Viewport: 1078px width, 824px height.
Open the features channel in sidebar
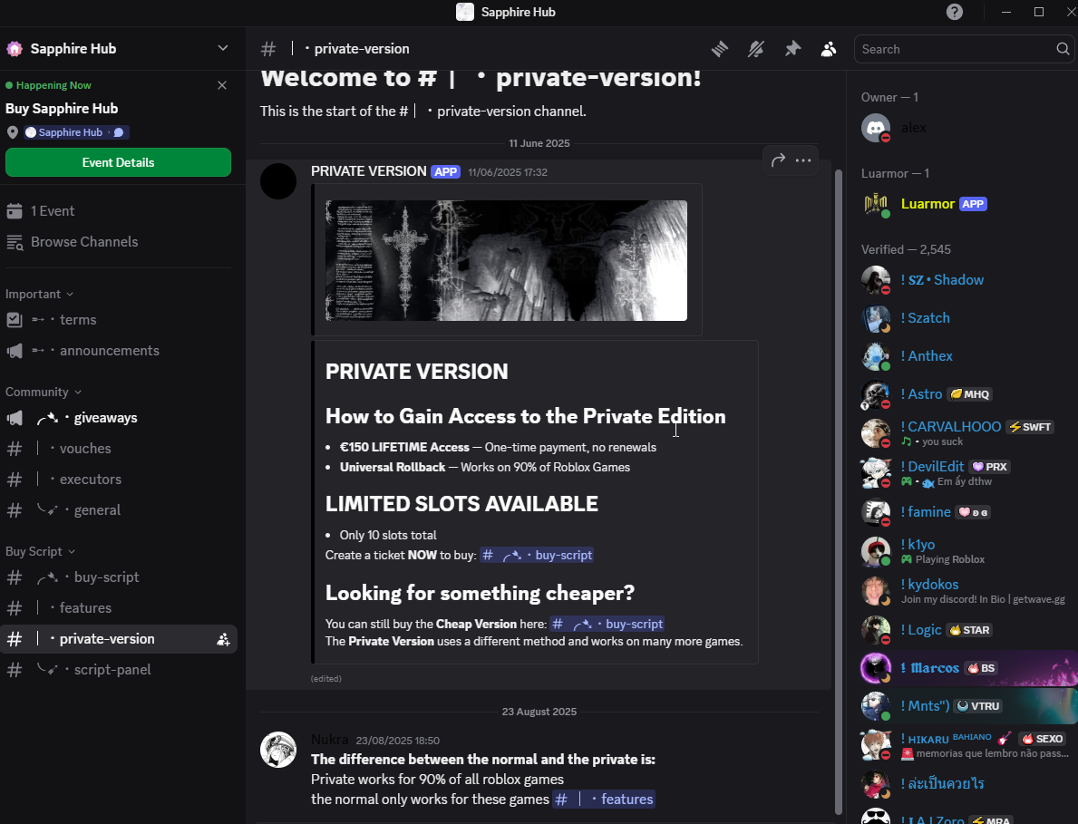118,607
